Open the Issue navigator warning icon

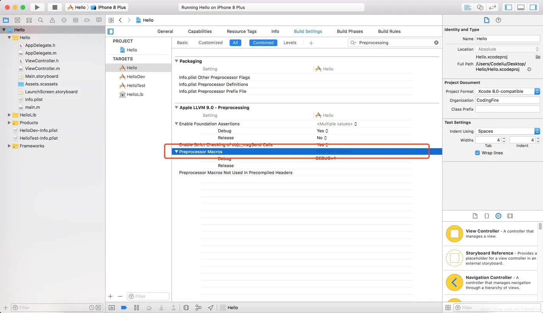tap(52, 20)
